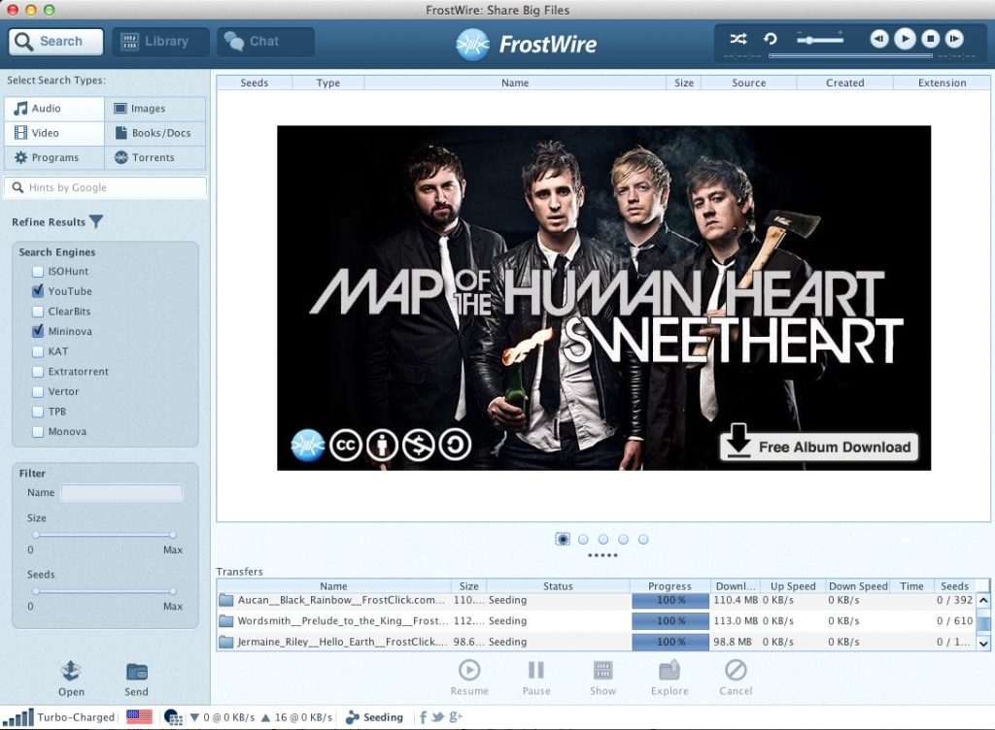Screen dimensions: 995x730
Task: Select Video search type
Action: pyautogui.click(x=54, y=133)
